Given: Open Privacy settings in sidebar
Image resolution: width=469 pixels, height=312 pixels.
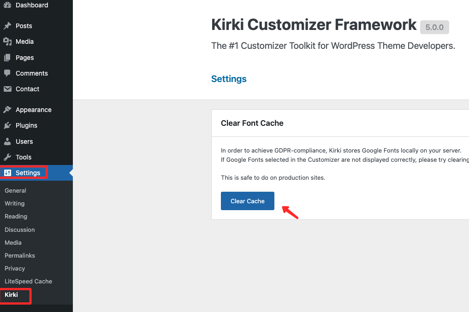Looking at the screenshot, I should click(x=15, y=268).
